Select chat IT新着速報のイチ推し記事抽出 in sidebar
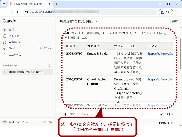Screen dimensions: 182x137 tap(28, 72)
